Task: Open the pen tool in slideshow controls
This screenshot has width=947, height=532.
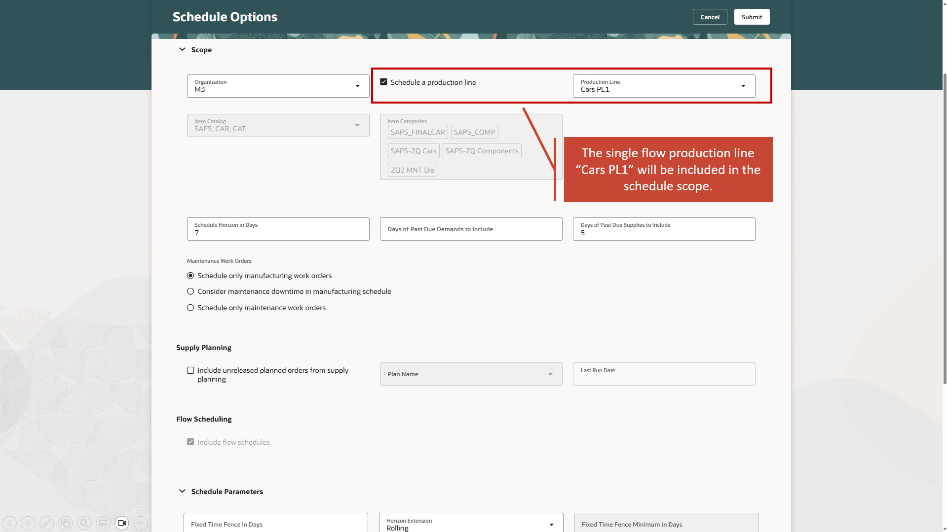Action: (x=47, y=523)
